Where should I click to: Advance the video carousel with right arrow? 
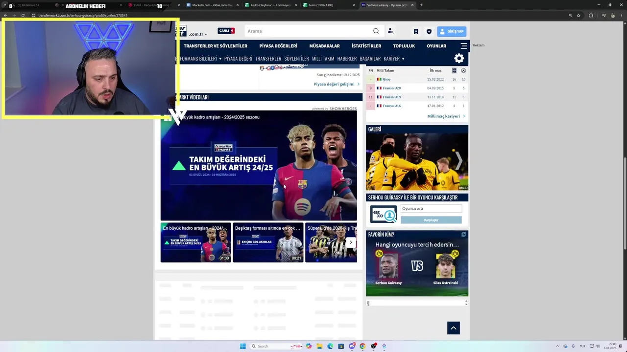pos(350,242)
